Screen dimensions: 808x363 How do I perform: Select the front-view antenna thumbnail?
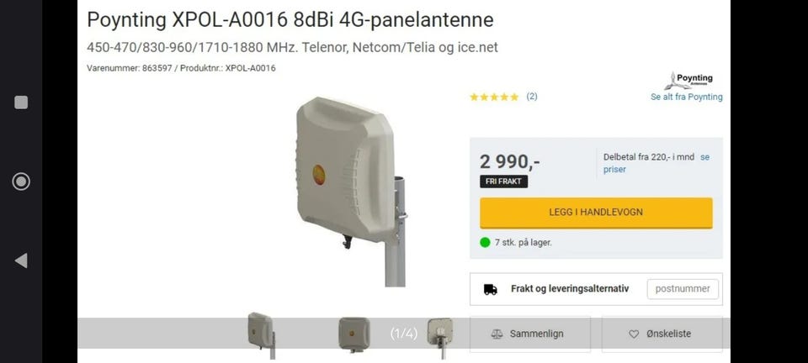pyautogui.click(x=353, y=334)
